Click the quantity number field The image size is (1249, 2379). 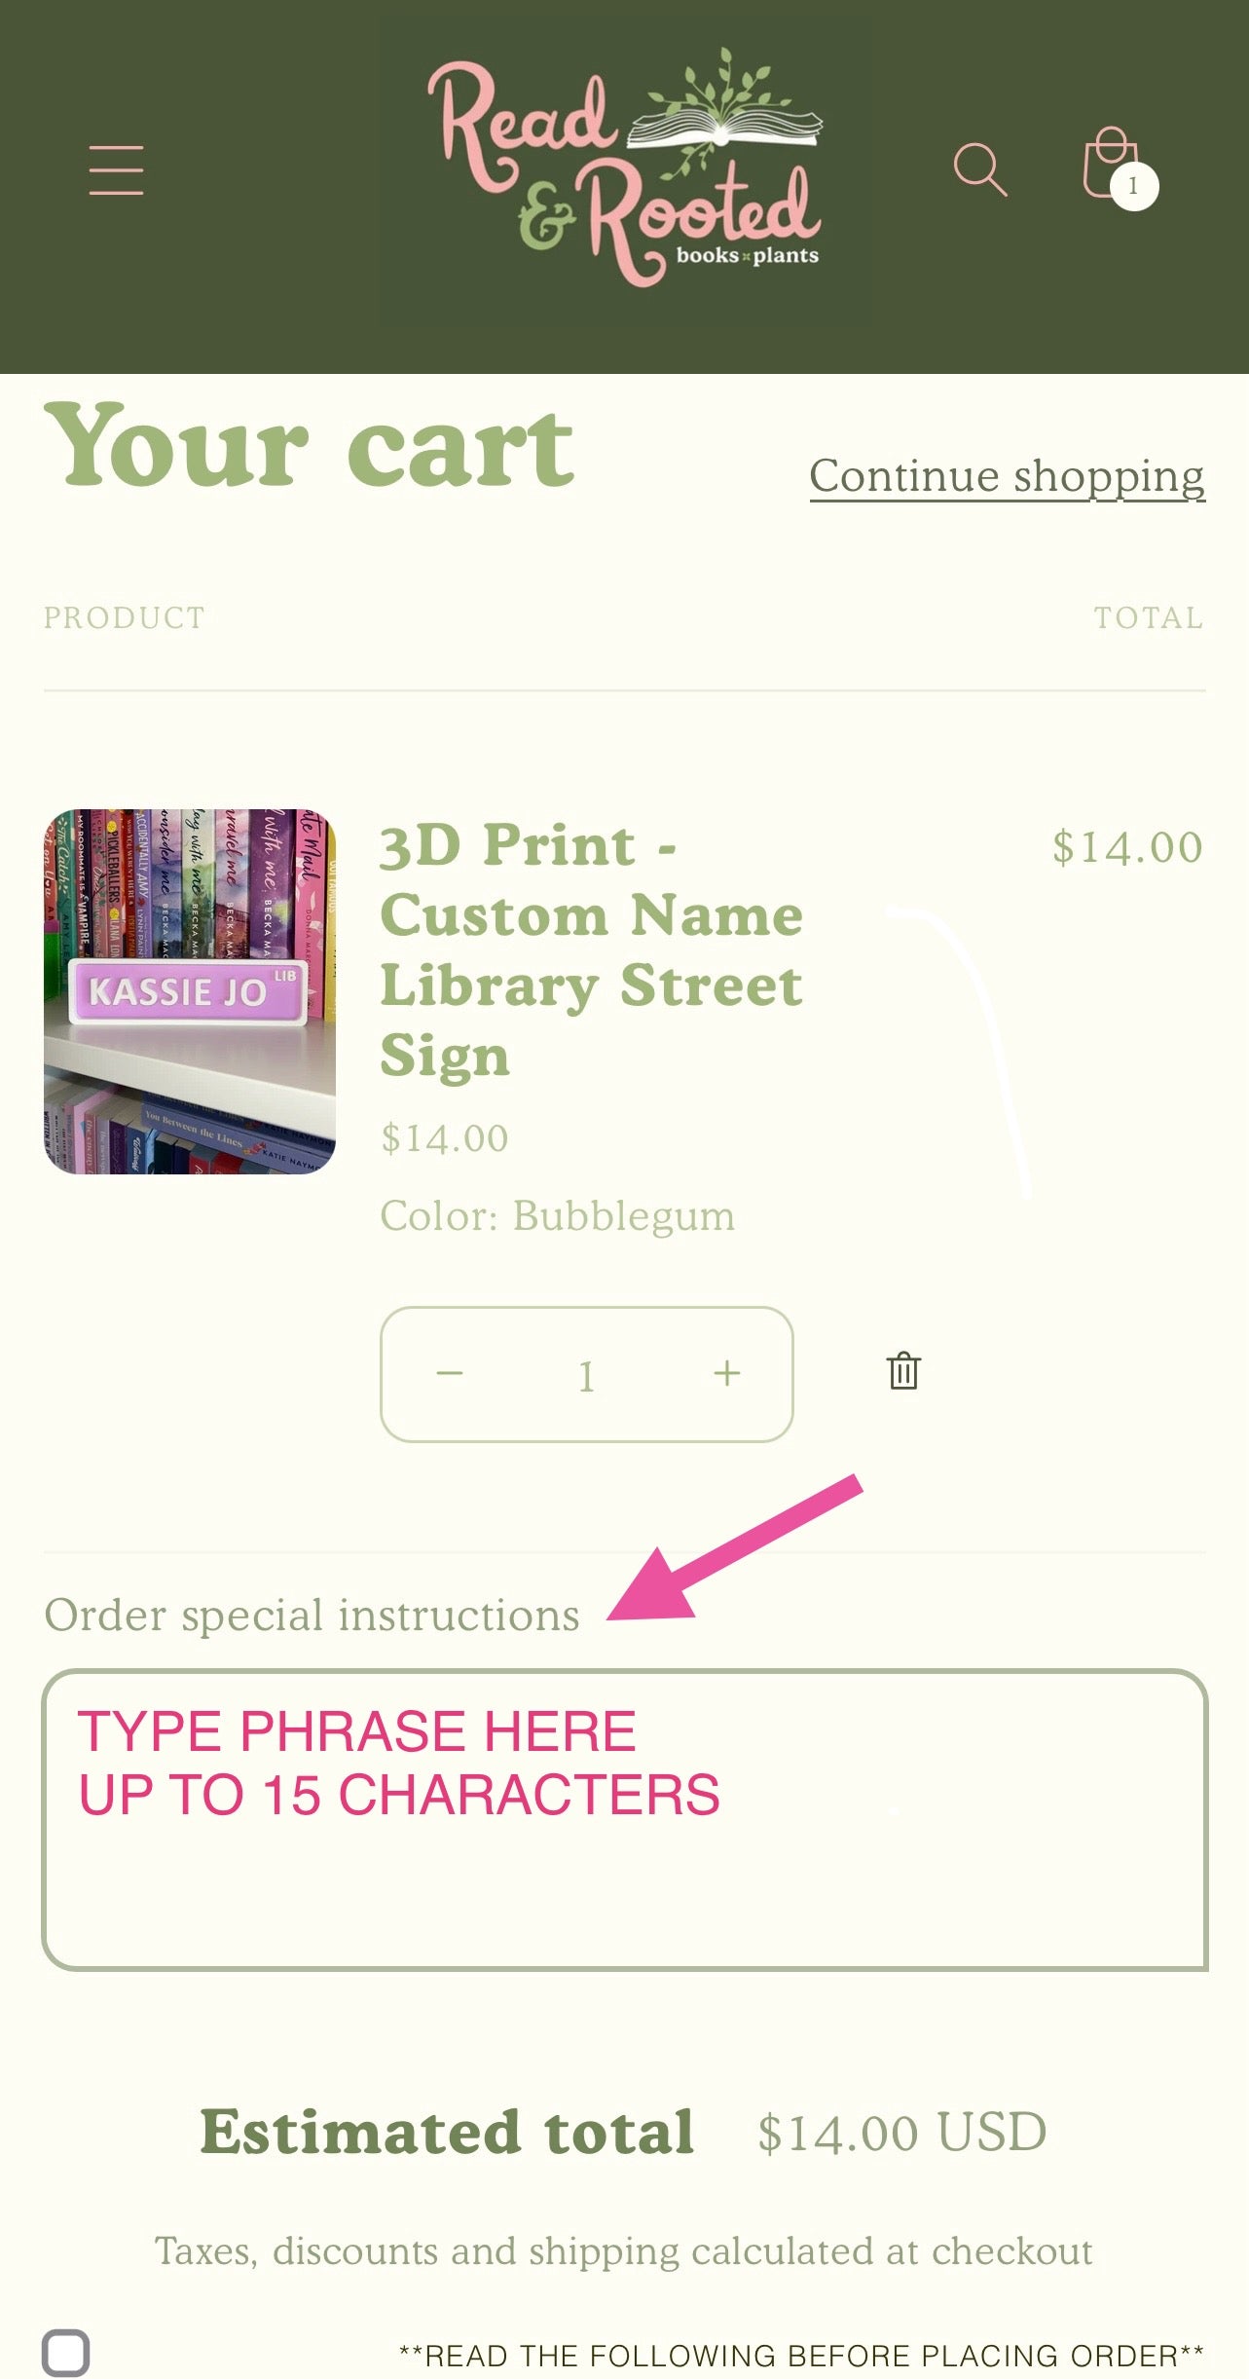pos(586,1375)
